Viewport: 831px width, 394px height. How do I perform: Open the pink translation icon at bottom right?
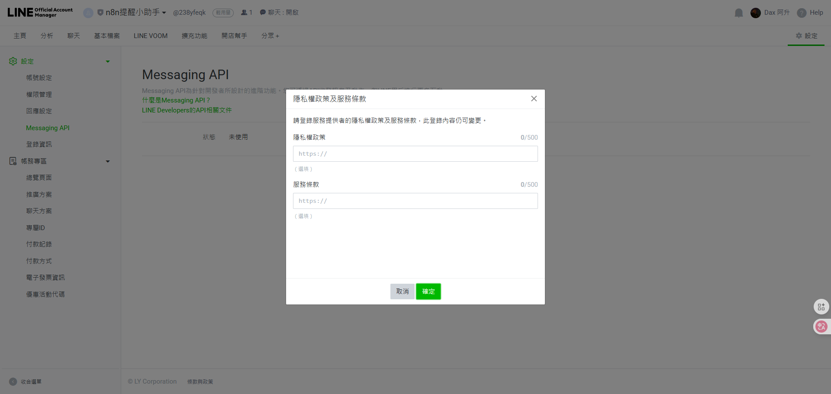(821, 327)
